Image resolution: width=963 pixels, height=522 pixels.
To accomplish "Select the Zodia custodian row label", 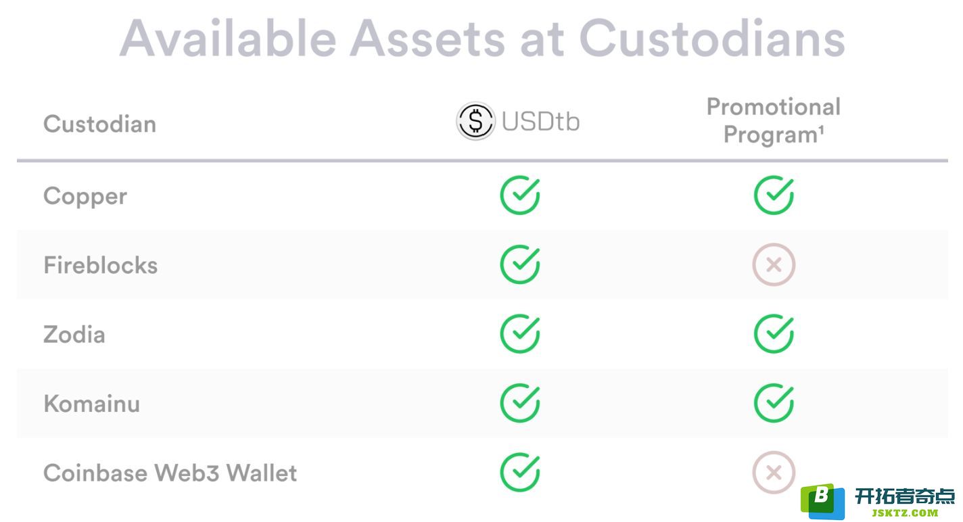I will (x=74, y=335).
